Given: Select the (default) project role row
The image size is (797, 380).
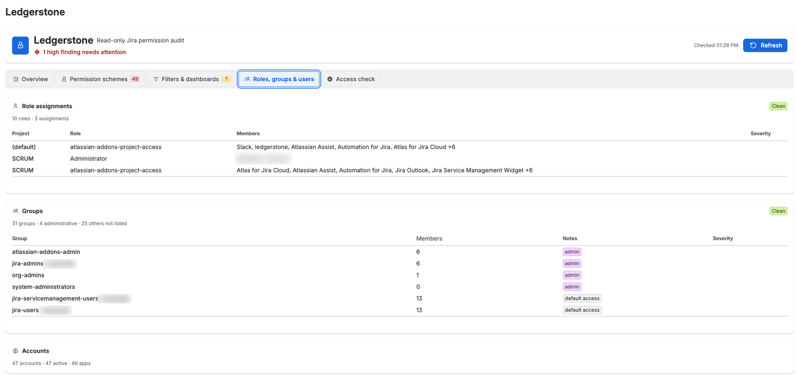Looking at the screenshot, I should (399, 147).
